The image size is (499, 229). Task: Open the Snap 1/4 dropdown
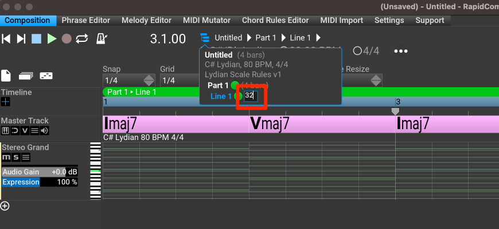129,80
